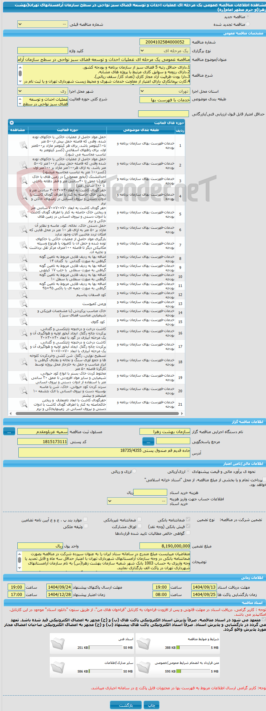Toggle the ضمانتنامه بانکی checkbox

tap(188, 519)
